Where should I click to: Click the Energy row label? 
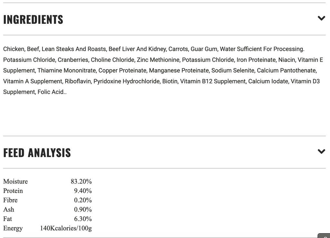point(13,228)
